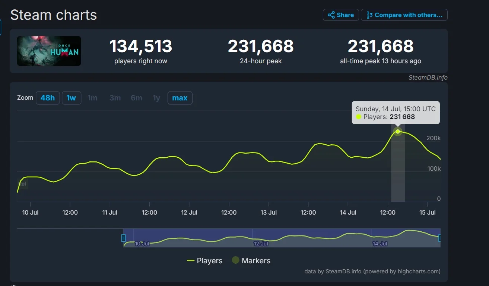The image size is (489, 286).
Task: Click the green Markers circle icon
Action: 235,260
